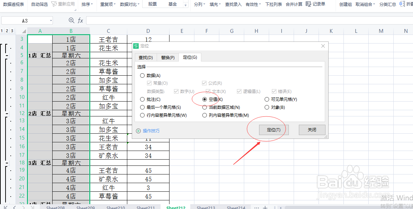This screenshot has width=413, height=209.
Task: Go to first sheet navigation arrow
Action: click(x=6, y=207)
